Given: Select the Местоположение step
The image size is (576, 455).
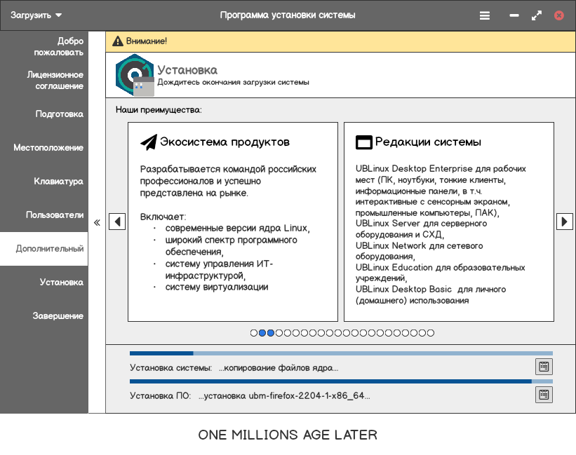Looking at the screenshot, I should point(44,147).
